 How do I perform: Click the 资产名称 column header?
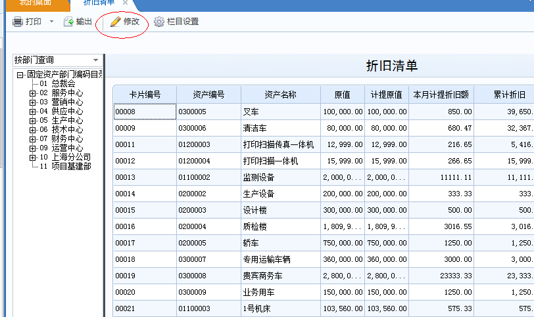pyautogui.click(x=280, y=95)
